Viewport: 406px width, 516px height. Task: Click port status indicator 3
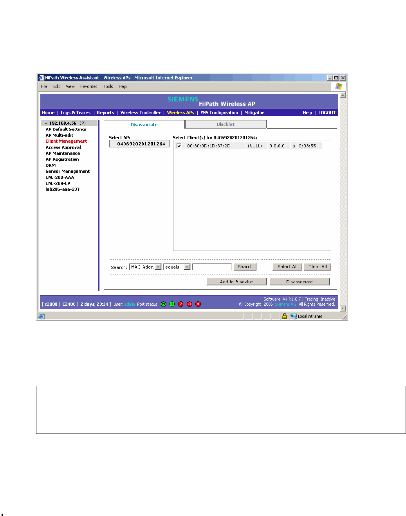click(x=189, y=304)
